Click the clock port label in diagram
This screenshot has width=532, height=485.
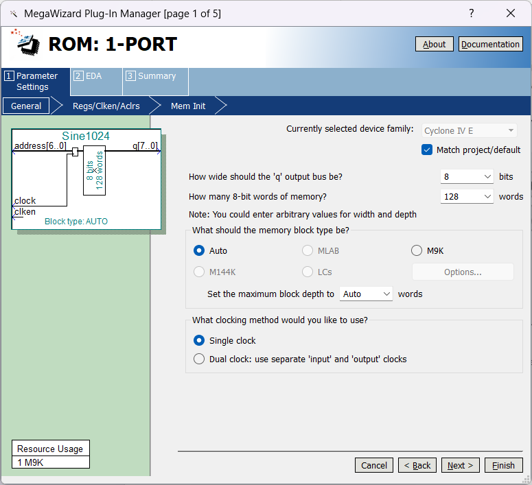(25, 200)
